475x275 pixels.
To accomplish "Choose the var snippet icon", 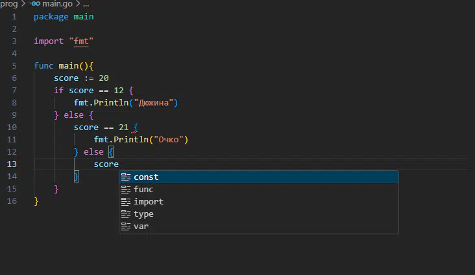I will (x=126, y=226).
